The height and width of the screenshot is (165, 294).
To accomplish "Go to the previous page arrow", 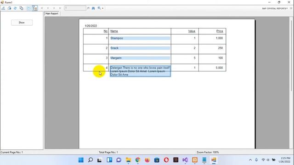I will click(x=48, y=8).
